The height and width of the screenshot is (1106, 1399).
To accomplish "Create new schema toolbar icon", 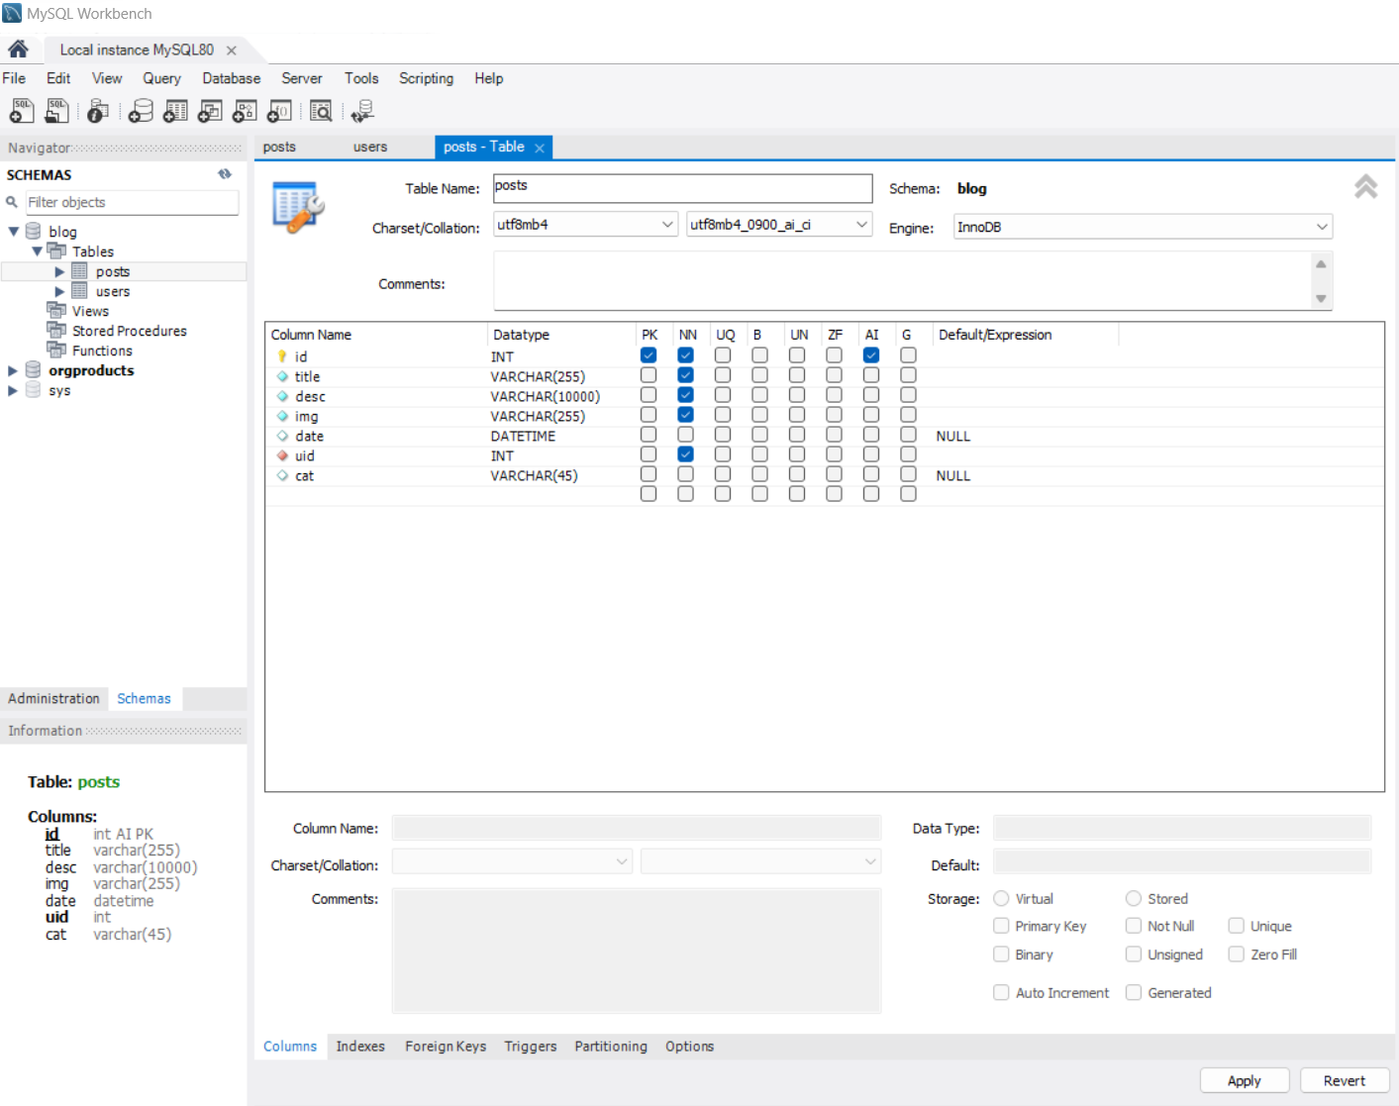I will [141, 111].
